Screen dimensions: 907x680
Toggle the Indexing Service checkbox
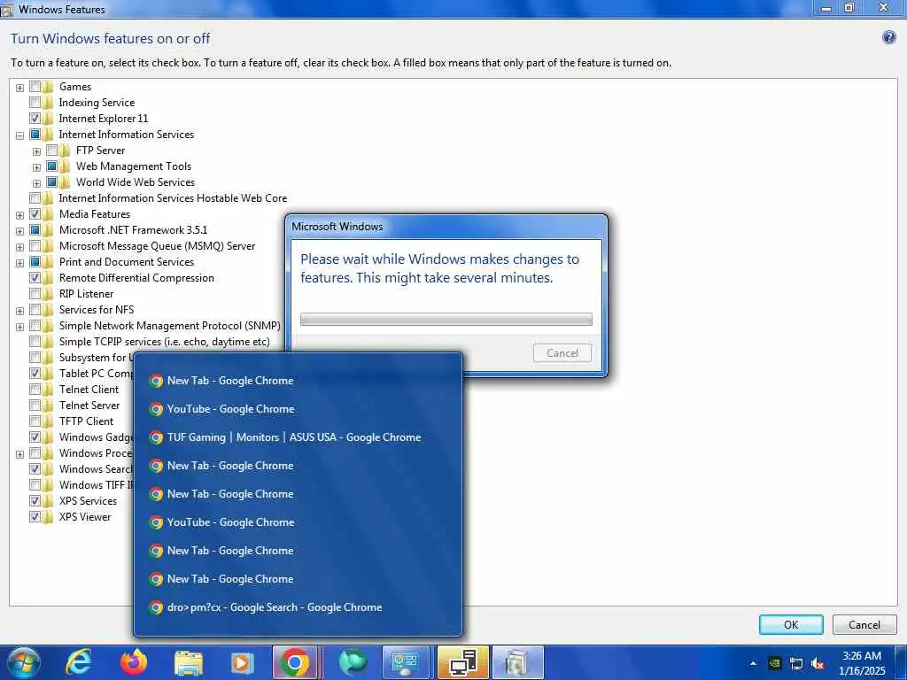click(x=35, y=103)
